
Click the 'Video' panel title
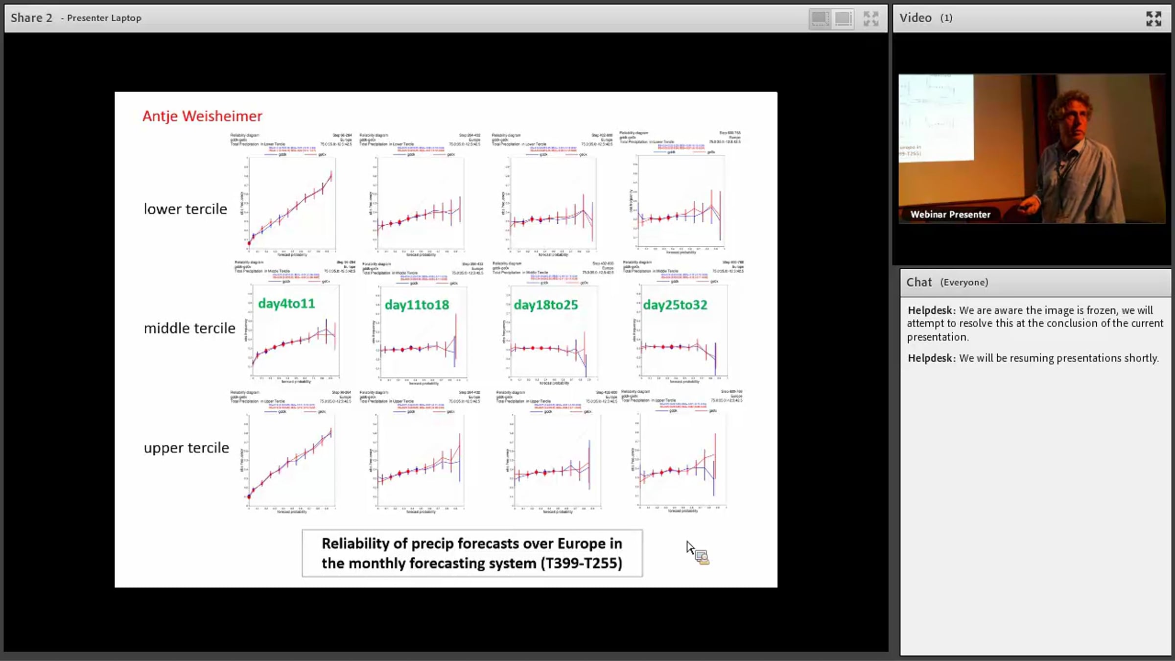(915, 18)
